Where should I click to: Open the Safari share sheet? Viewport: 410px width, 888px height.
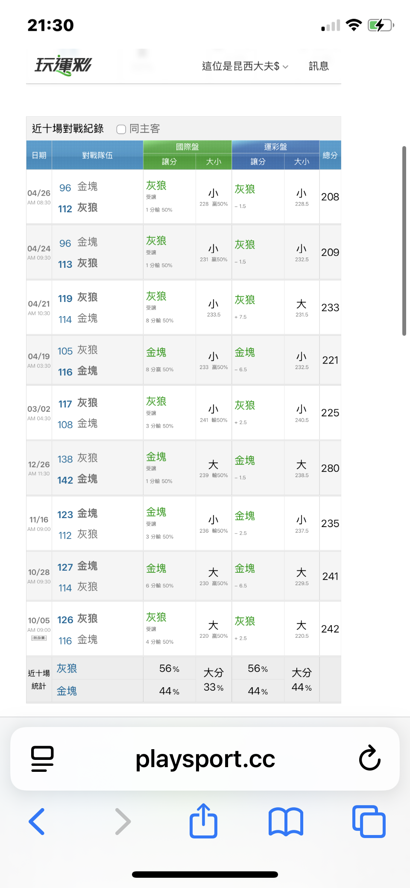pos(203,821)
